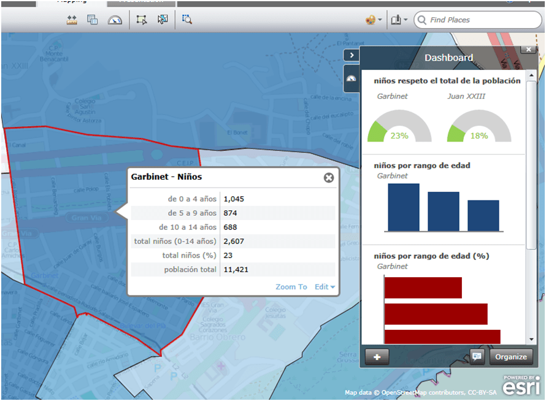This screenshot has width=546, height=401.
Task: Click the value 874 in popup
Action: pos(230,213)
